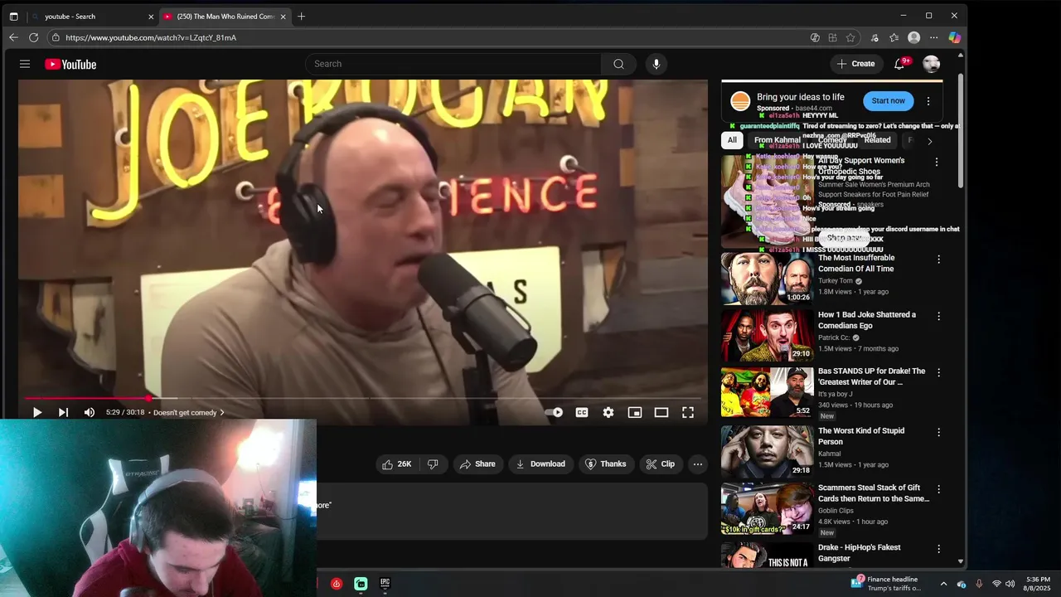Open browser profile avatar
Image resolution: width=1061 pixels, height=597 pixels.
[x=913, y=37]
